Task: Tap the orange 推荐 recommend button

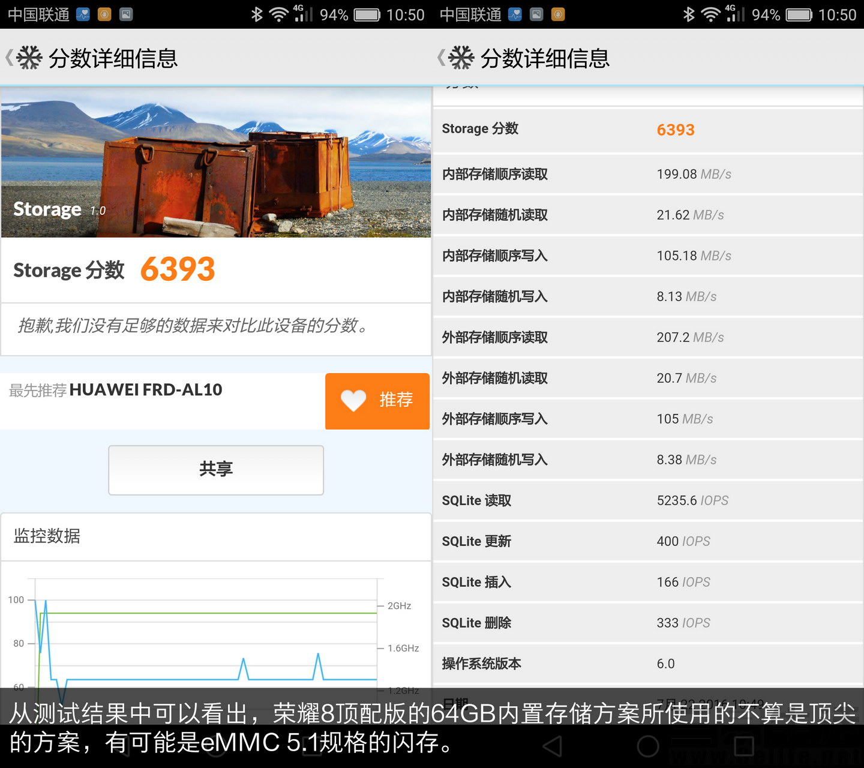Action: [x=377, y=401]
